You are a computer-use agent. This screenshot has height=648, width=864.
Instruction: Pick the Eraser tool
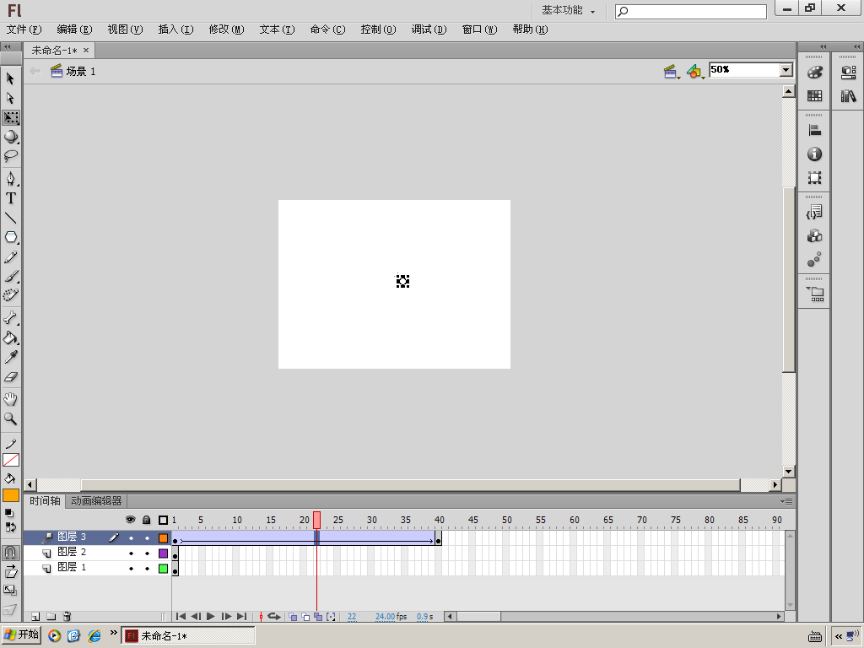click(x=11, y=377)
